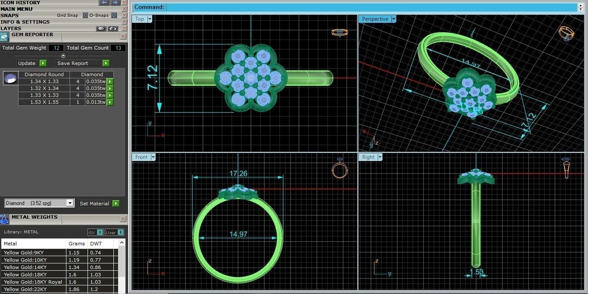Close the Snaps panel
This screenshot has width=589, height=294.
pos(125,15)
